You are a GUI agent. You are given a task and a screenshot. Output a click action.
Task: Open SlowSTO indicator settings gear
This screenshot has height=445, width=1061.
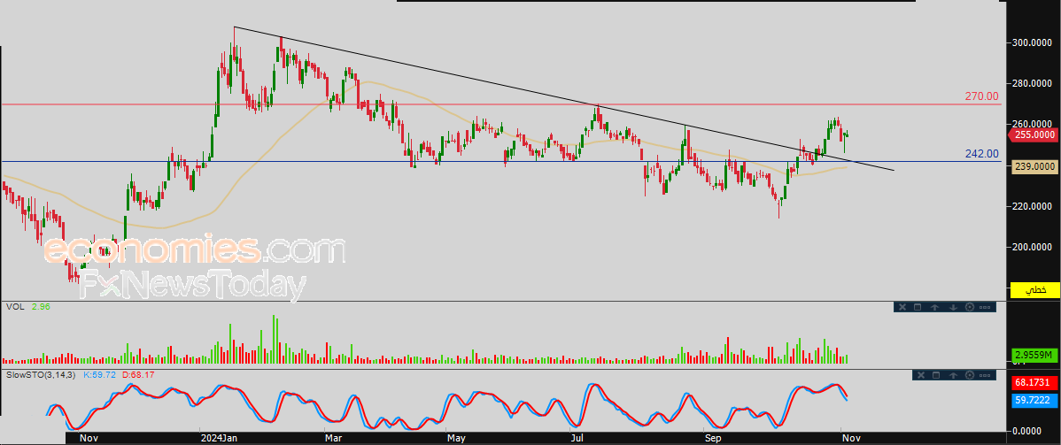pyautogui.click(x=969, y=374)
